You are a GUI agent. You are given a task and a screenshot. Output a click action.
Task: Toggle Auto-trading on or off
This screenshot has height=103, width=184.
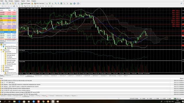(39, 3)
